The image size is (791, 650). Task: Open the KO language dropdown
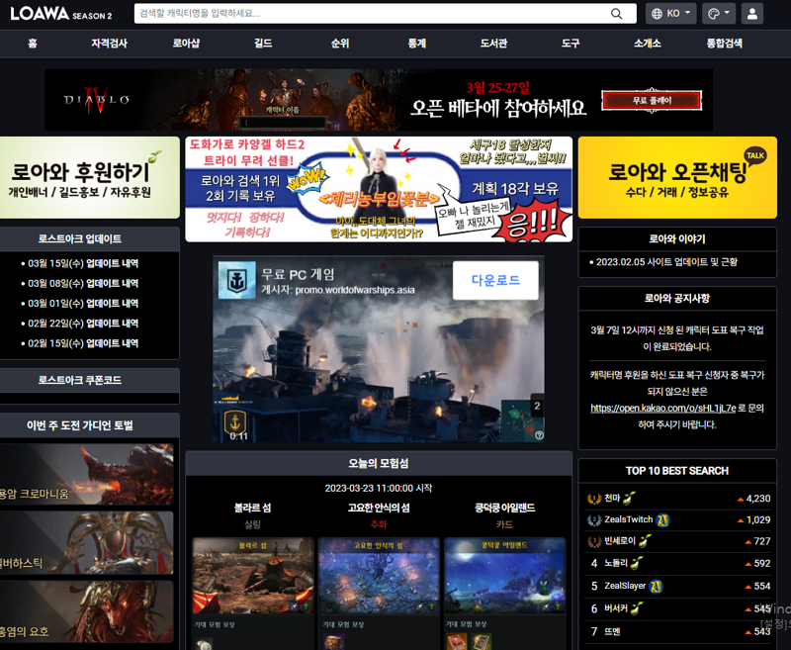[671, 14]
